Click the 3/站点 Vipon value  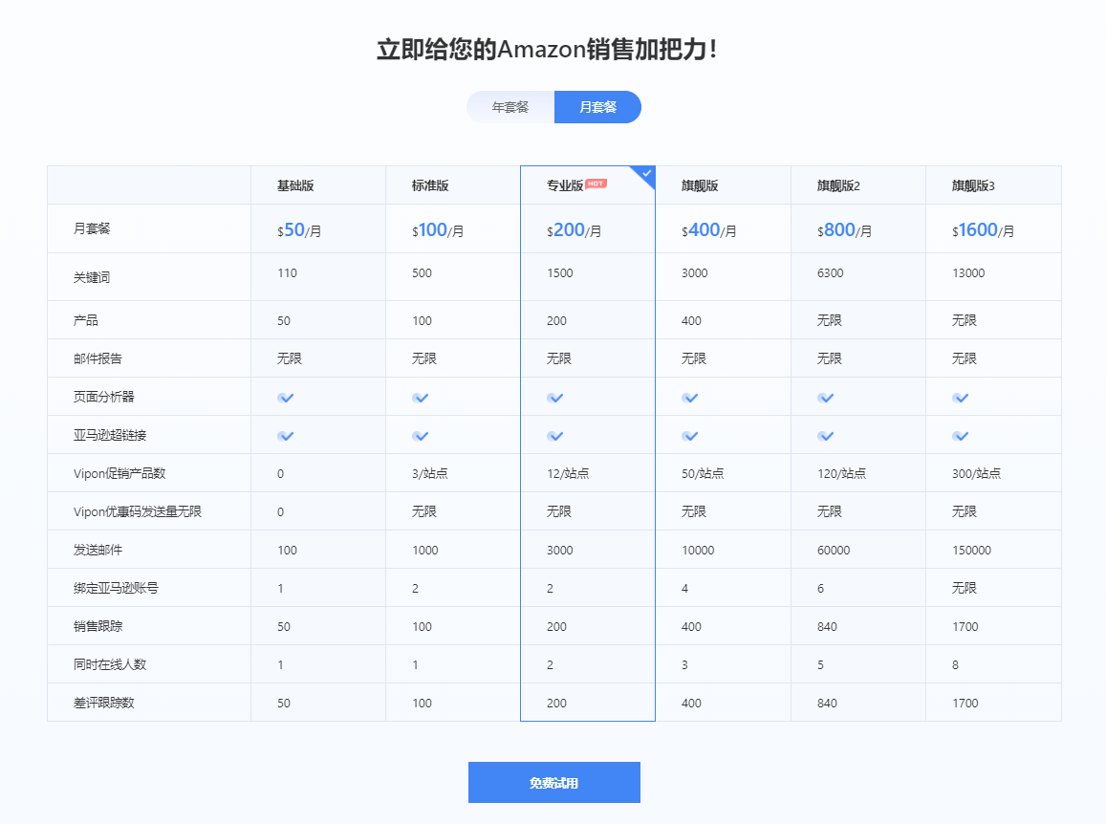click(x=430, y=473)
